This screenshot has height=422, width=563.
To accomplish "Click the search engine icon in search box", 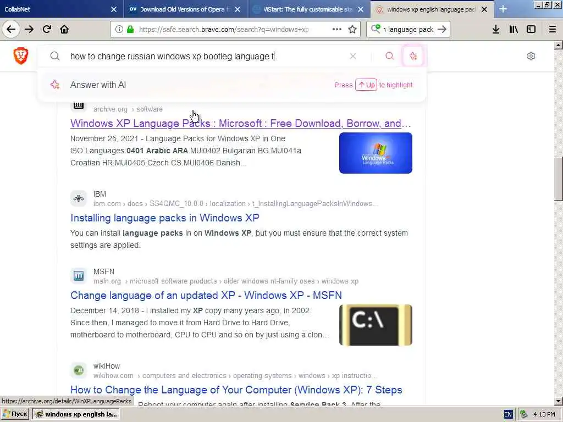I will [376, 29].
